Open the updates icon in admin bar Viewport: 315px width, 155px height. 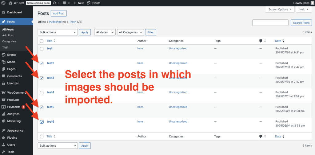pos(54,3)
